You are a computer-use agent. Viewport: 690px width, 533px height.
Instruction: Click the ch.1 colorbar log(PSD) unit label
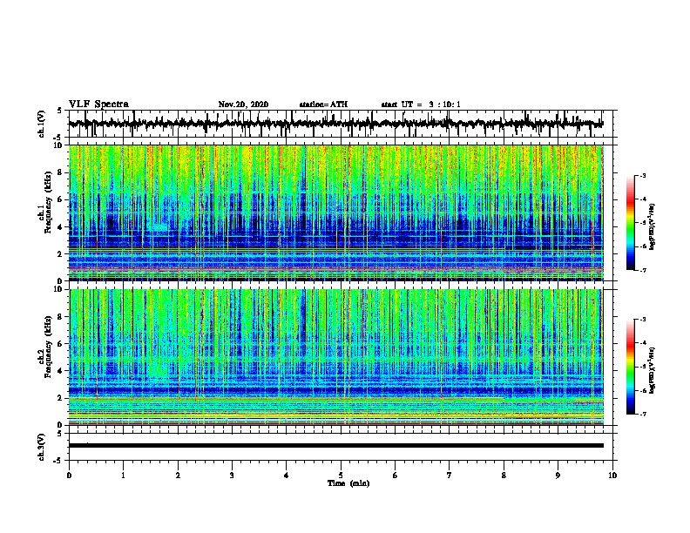point(653,227)
